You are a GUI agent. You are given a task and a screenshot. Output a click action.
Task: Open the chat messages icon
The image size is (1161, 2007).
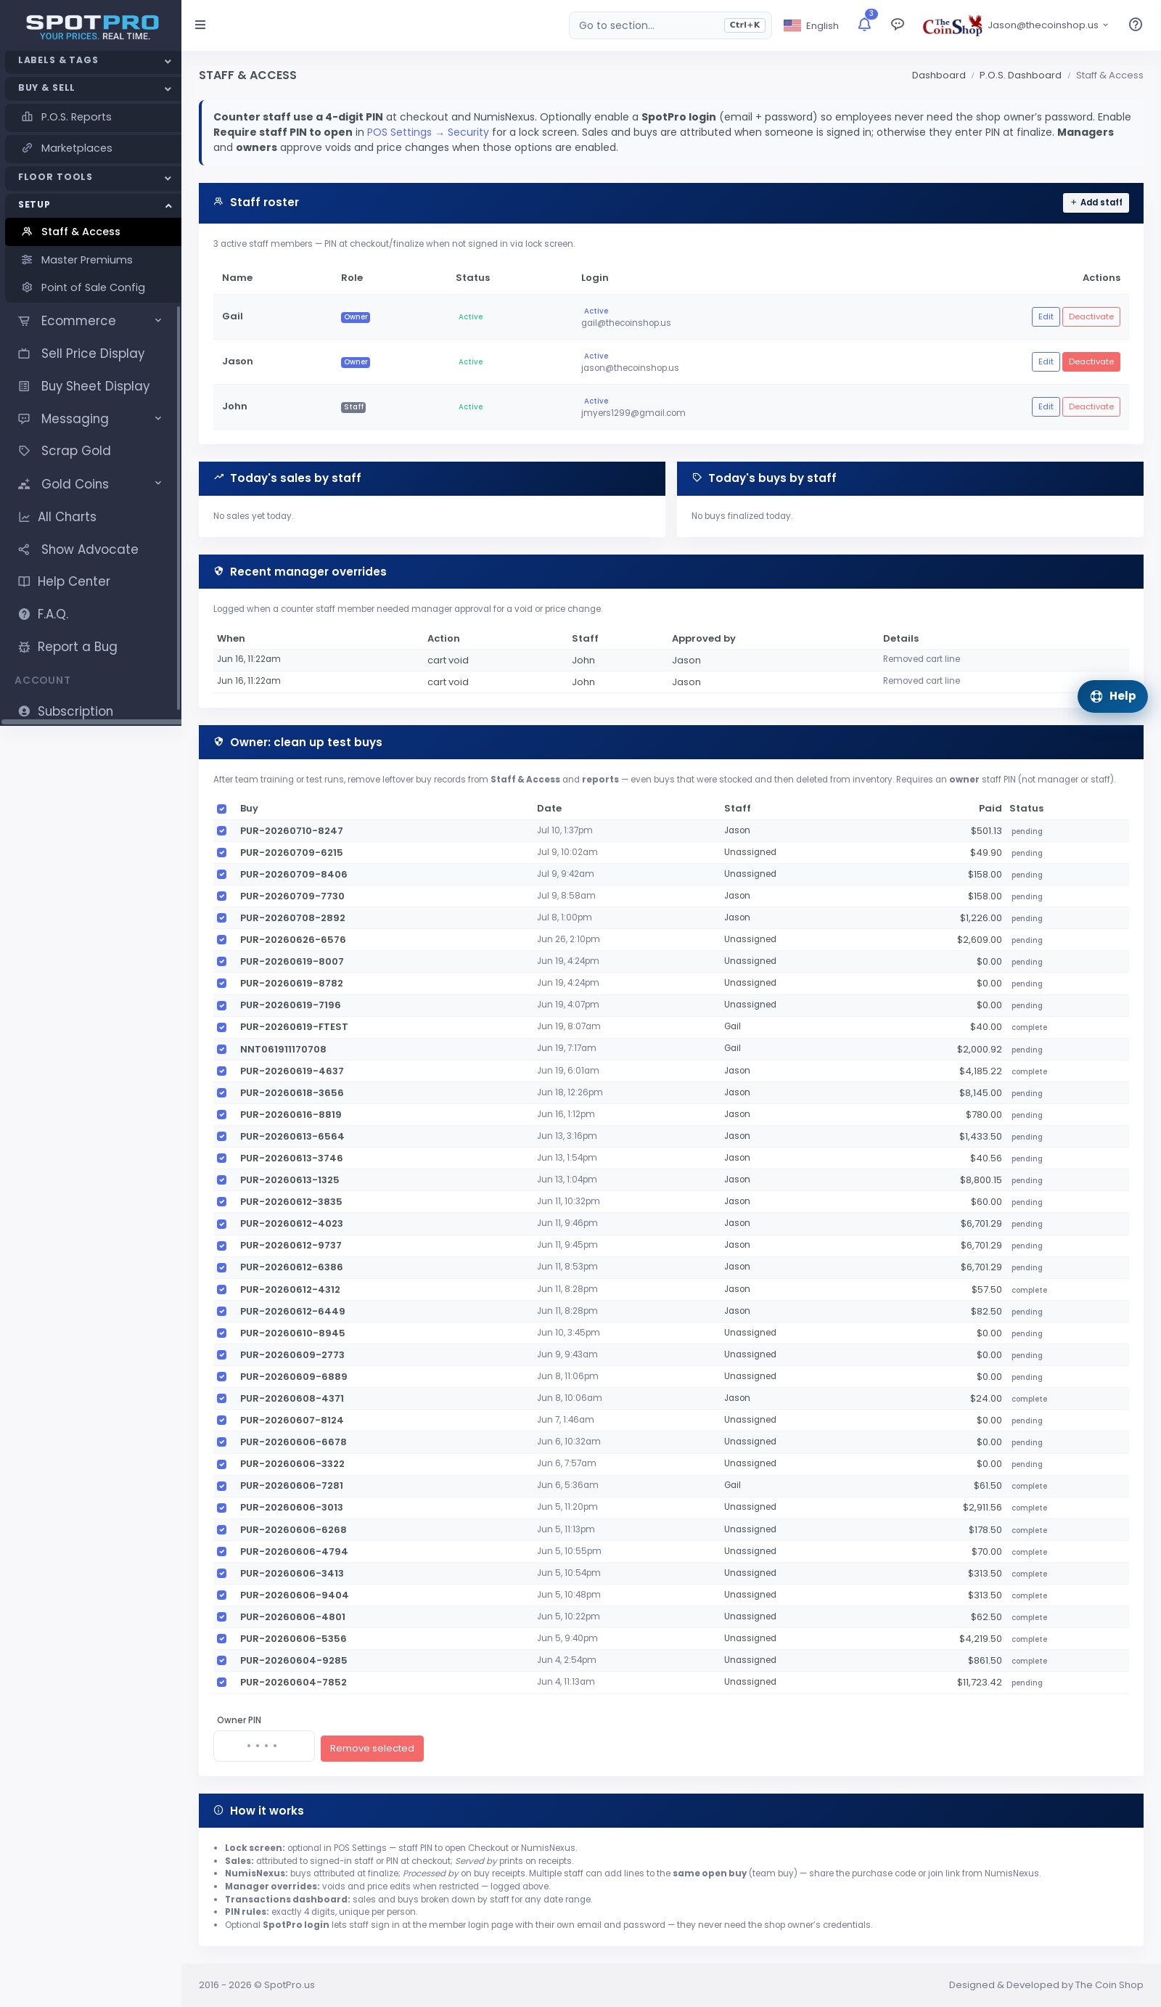(x=898, y=25)
